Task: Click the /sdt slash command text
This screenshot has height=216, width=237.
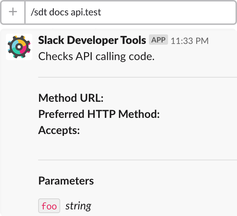Action: [39, 12]
